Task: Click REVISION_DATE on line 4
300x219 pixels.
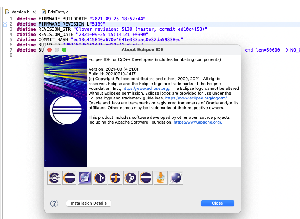Action: point(56,35)
